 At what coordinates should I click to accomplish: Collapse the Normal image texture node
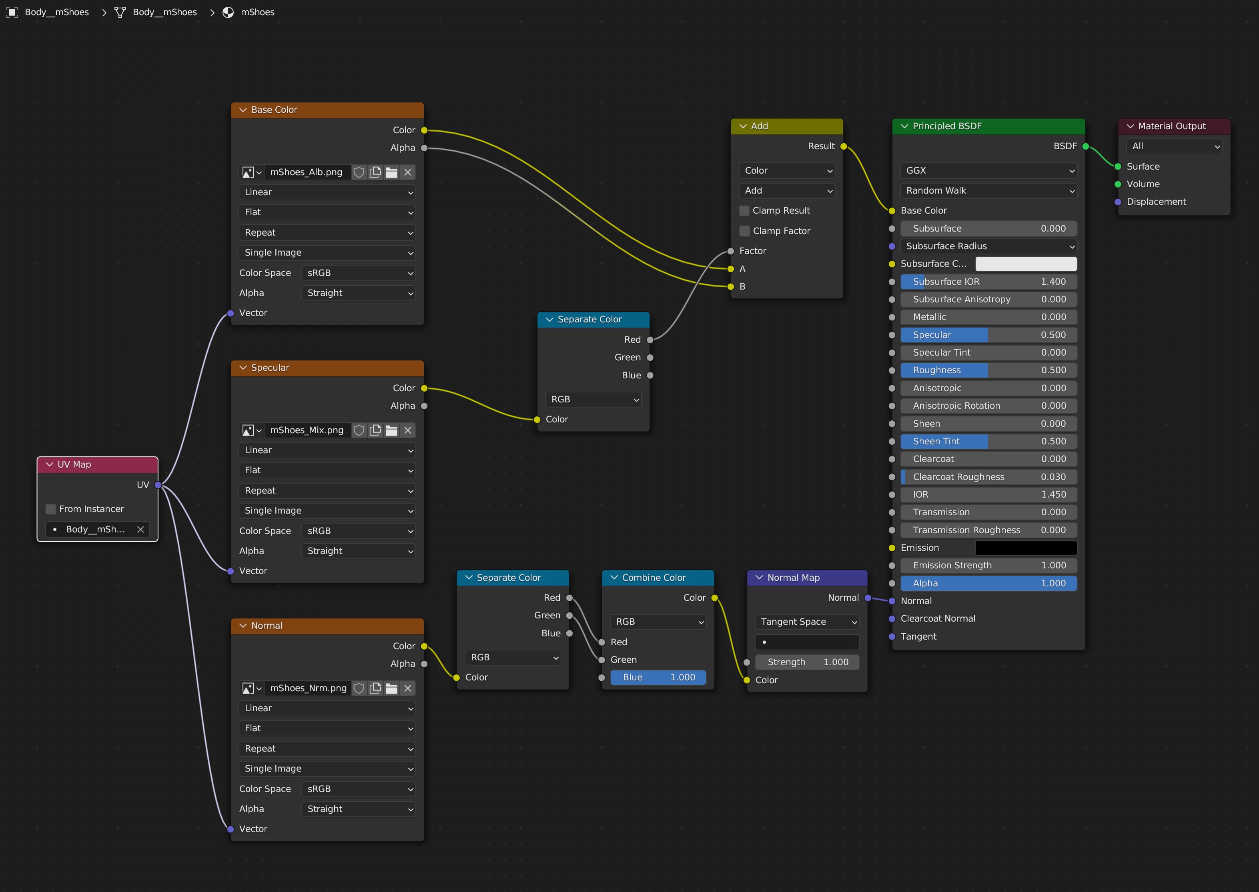coord(243,626)
